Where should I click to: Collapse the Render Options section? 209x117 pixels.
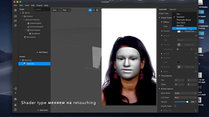coord(159,89)
